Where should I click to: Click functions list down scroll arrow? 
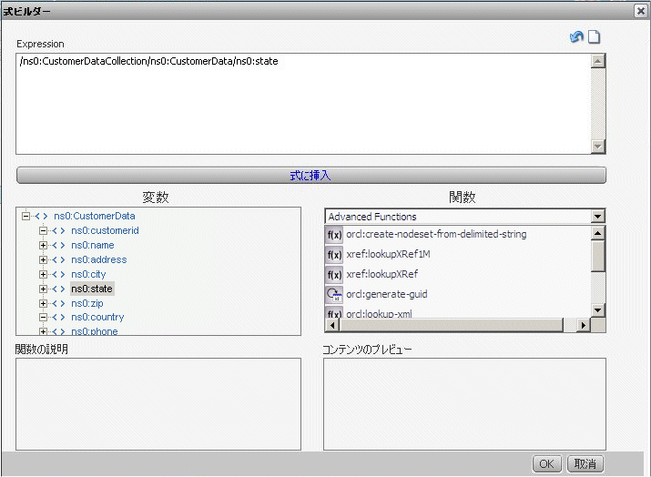point(598,310)
